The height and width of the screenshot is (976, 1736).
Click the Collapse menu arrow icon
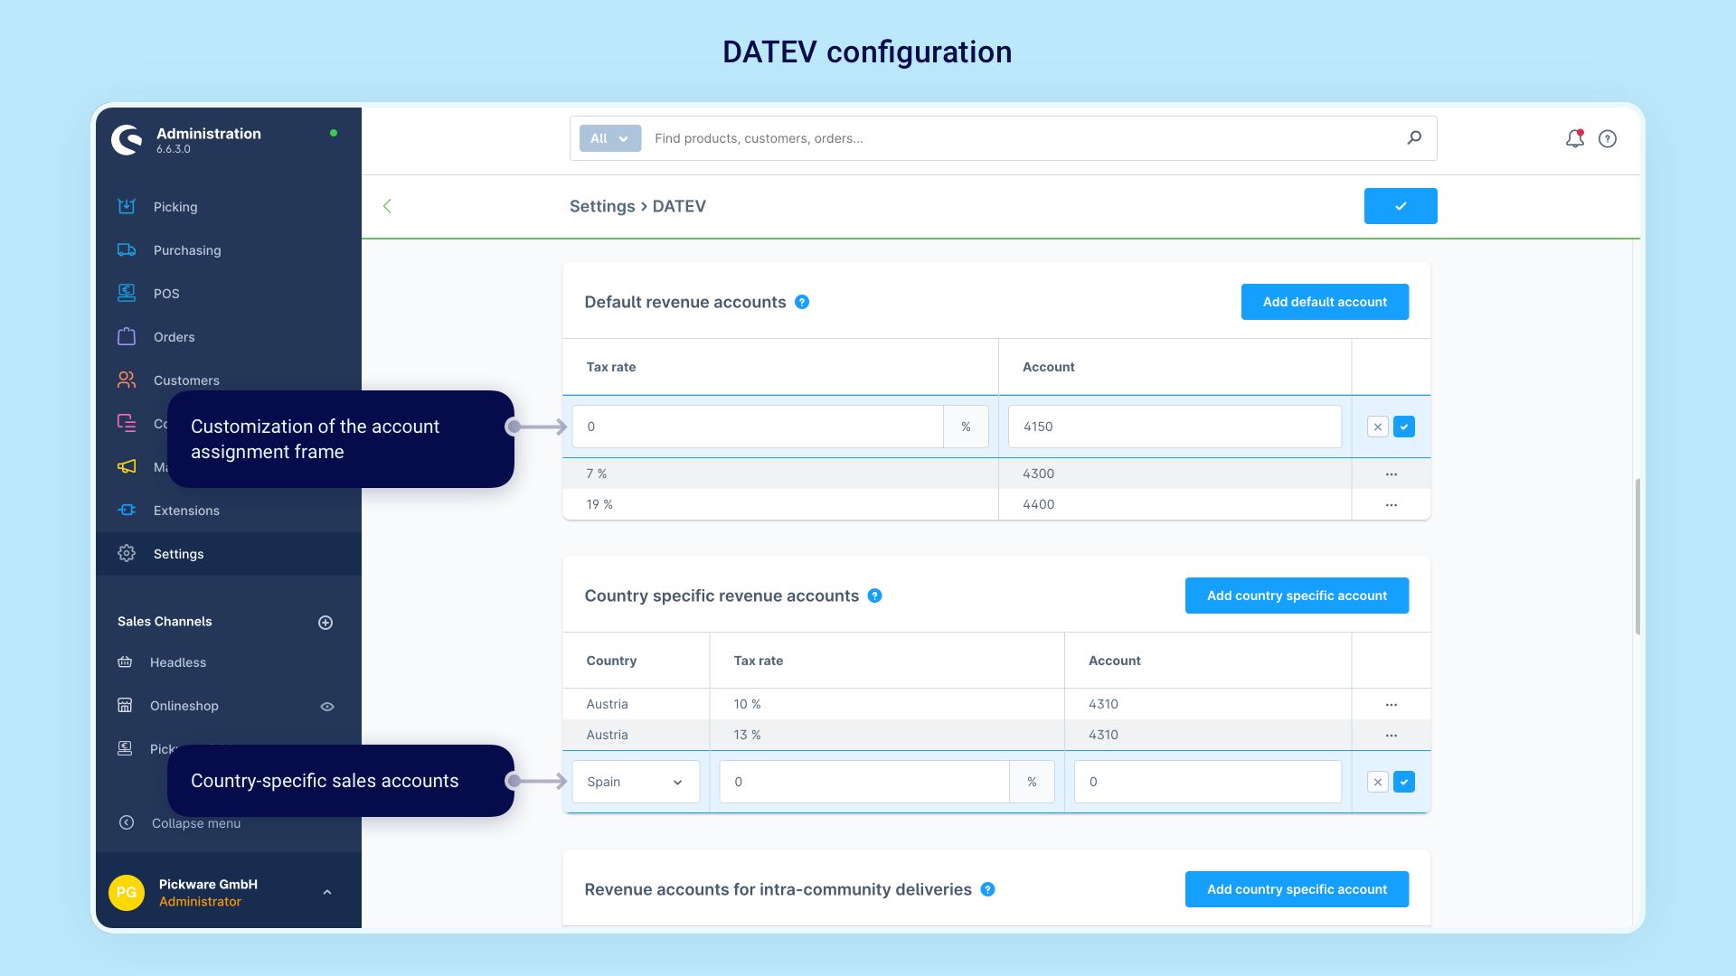click(x=127, y=822)
